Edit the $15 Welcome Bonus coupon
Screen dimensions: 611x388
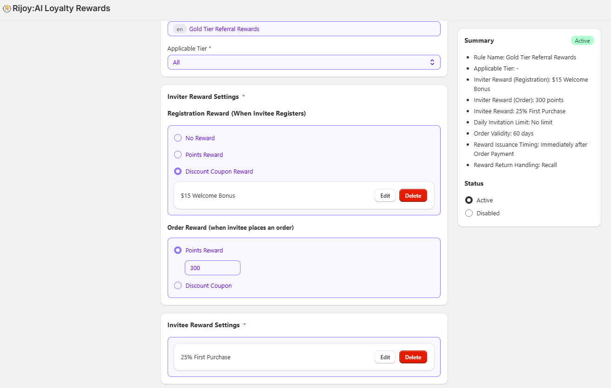pyautogui.click(x=385, y=195)
